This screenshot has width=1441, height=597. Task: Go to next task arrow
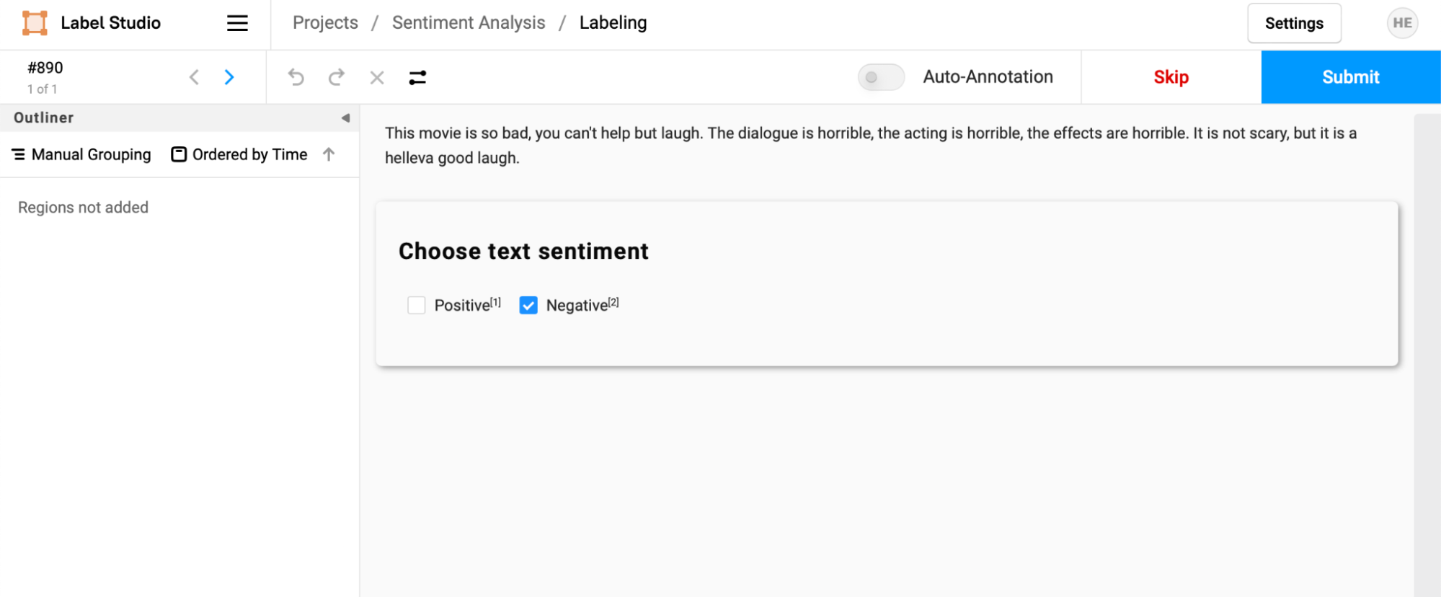[229, 77]
